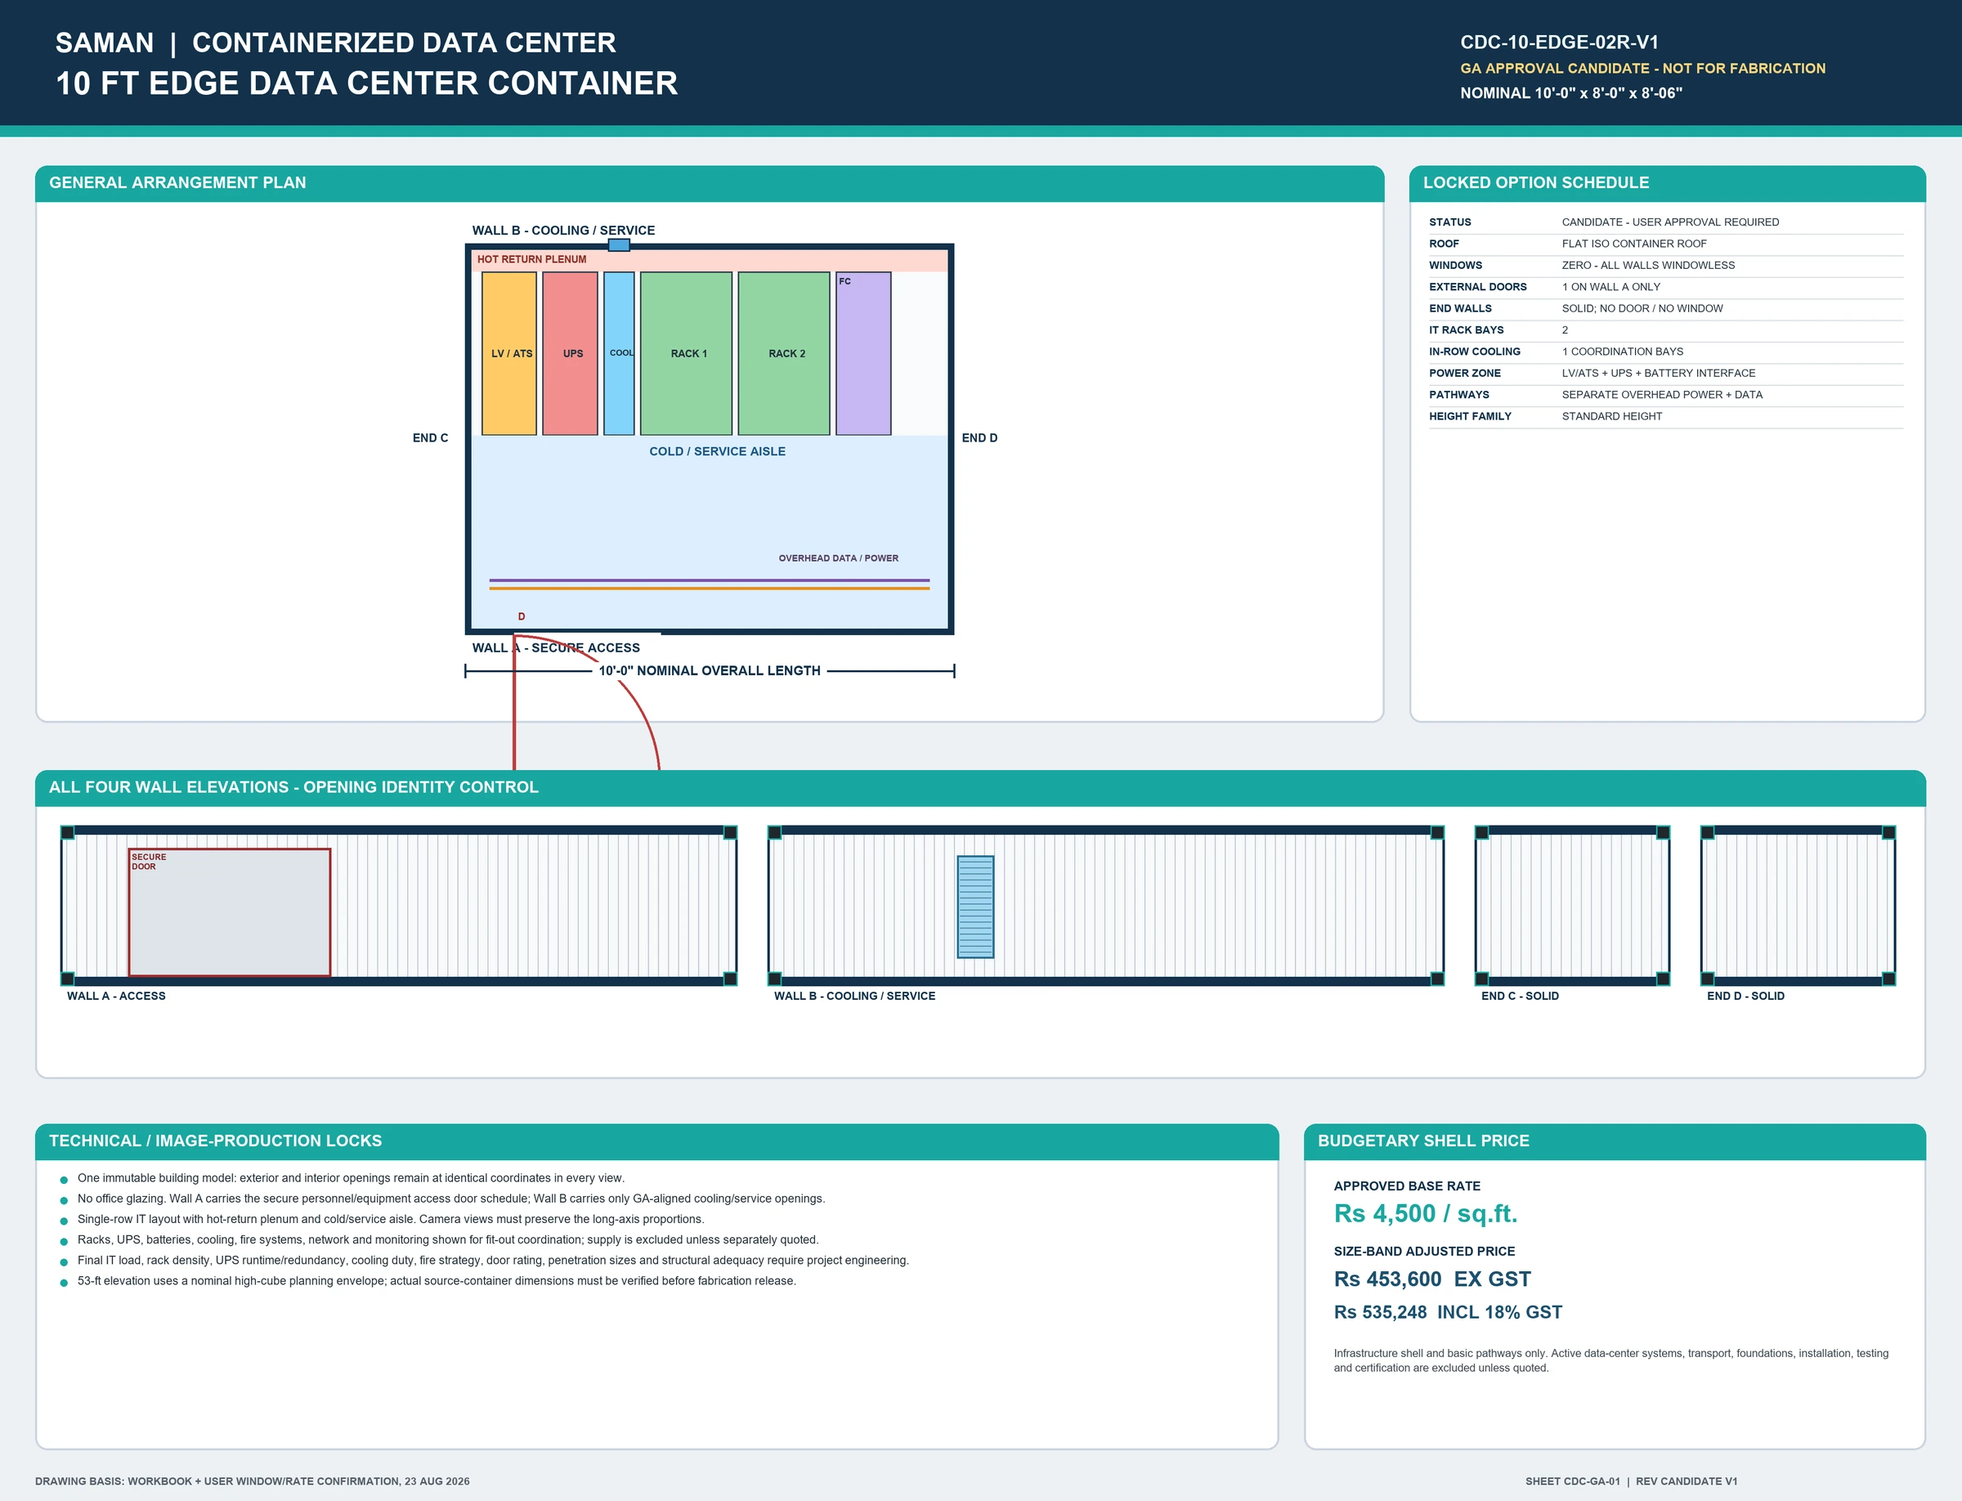Viewport: 1962px width, 1501px height.
Task: Click the GA APPROVAL CANDIDATE - NOT FOR FABRICATION notice
Action: [1642, 68]
